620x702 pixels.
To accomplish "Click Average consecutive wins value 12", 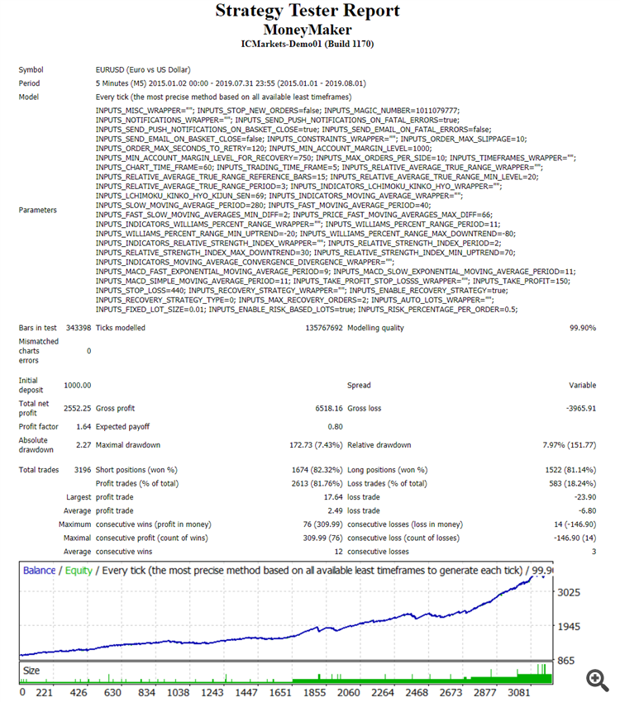I will pos(339,552).
